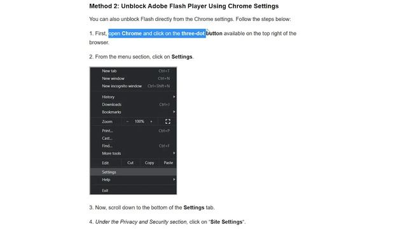Image resolution: width=407 pixels, height=229 pixels.
Task: Click the Copy button in Edit row
Action: click(x=149, y=163)
